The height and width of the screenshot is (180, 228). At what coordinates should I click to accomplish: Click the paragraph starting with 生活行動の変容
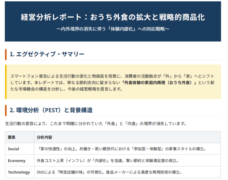(x=96, y=124)
